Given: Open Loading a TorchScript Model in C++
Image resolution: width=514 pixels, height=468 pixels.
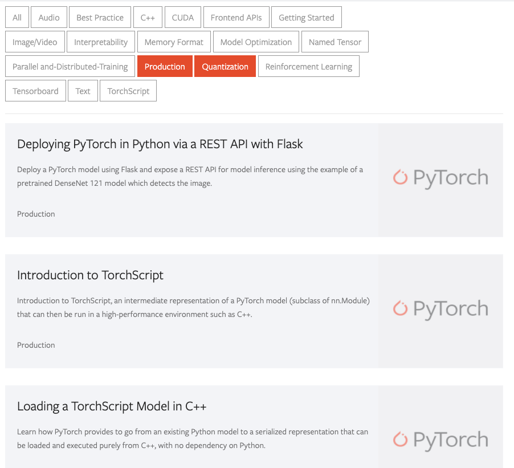Looking at the screenshot, I should click(x=112, y=406).
